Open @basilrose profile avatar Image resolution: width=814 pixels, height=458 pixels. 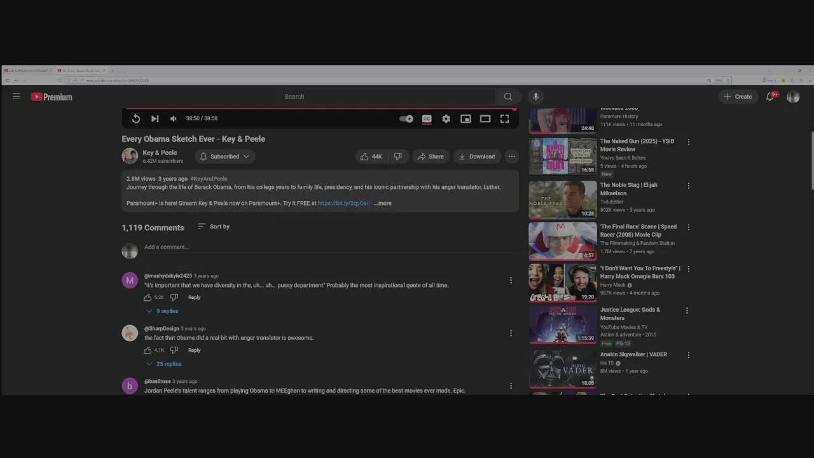tap(130, 386)
